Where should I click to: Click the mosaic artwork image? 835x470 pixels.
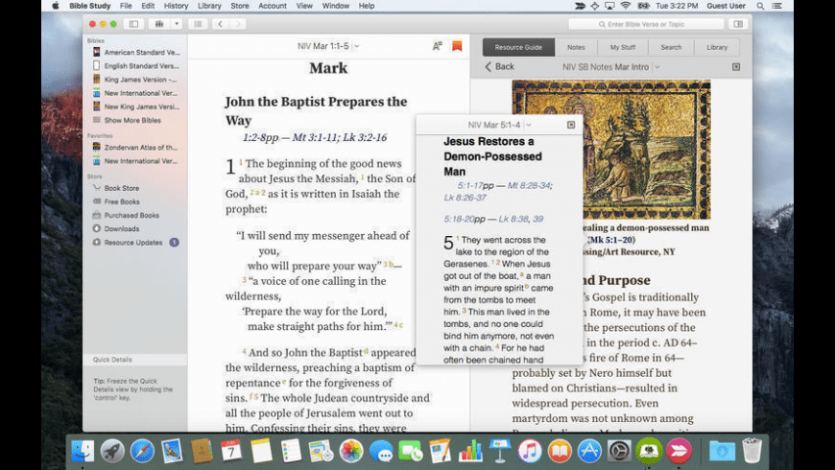click(610, 150)
